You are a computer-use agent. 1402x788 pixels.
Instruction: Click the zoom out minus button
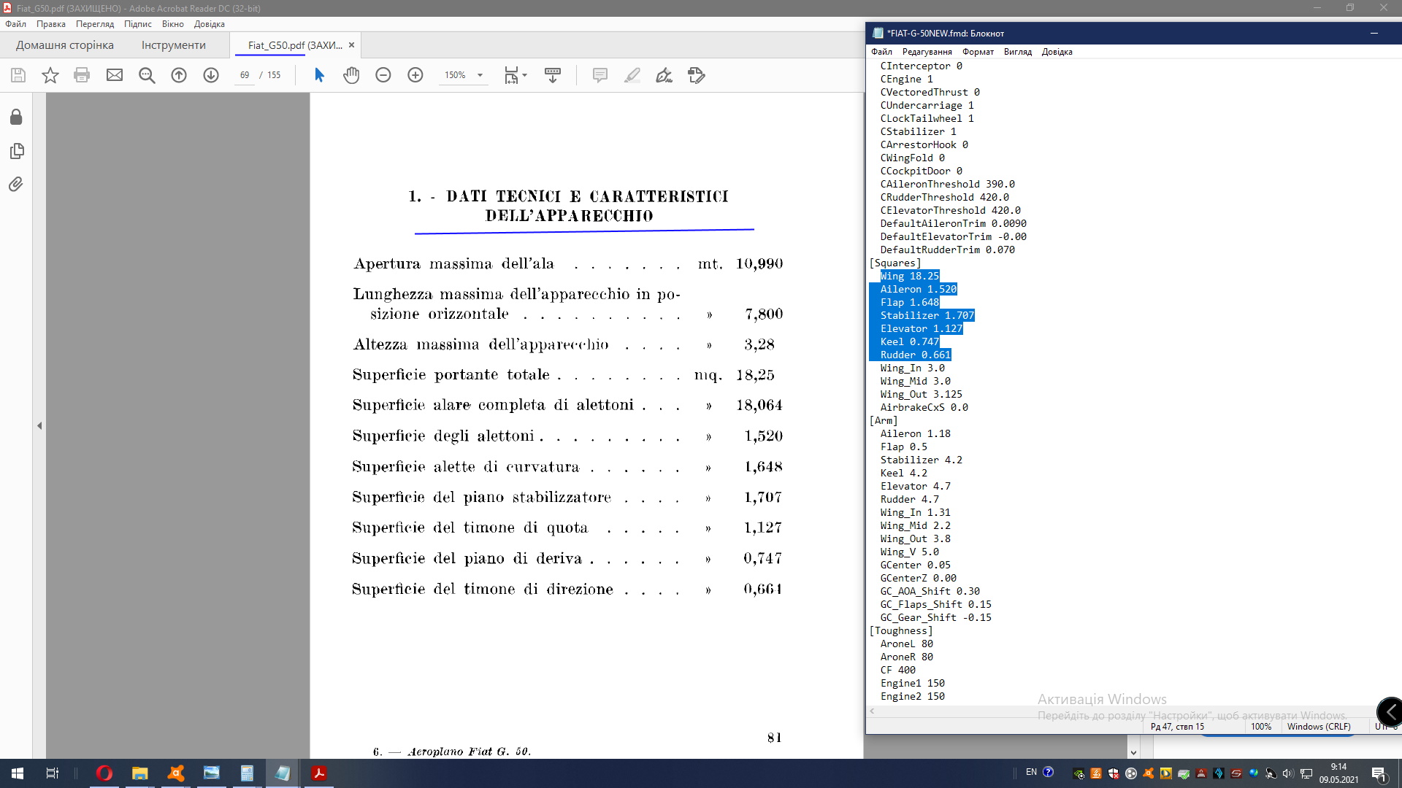tap(383, 75)
